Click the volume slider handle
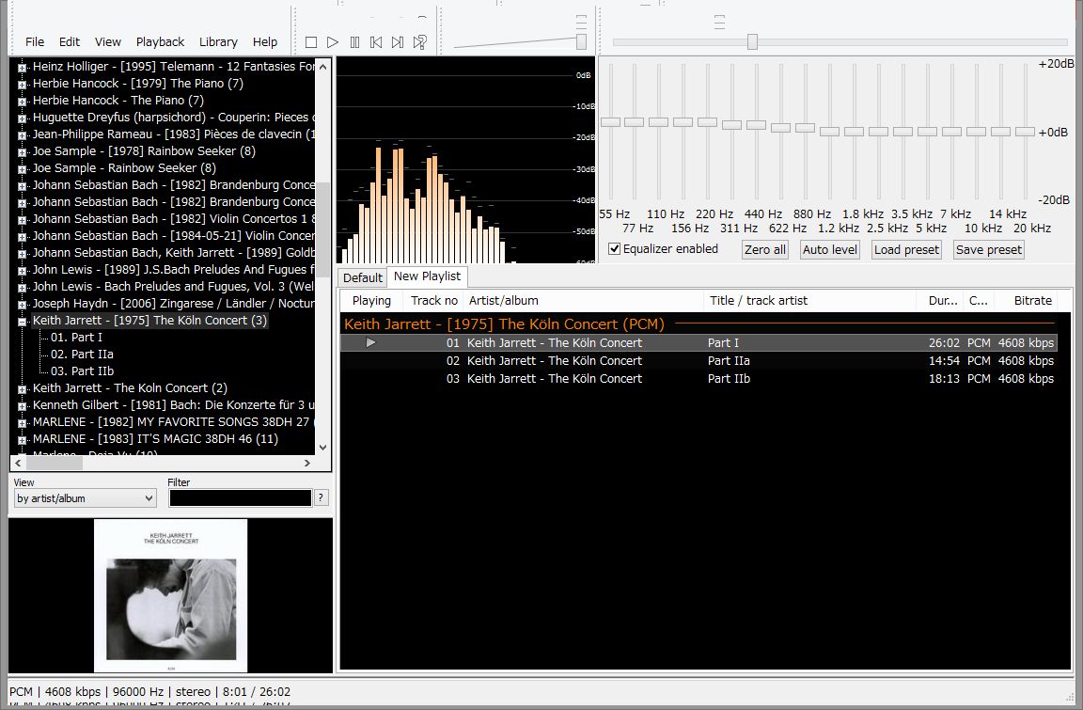Screen dimensions: 1083x710 click(x=581, y=41)
